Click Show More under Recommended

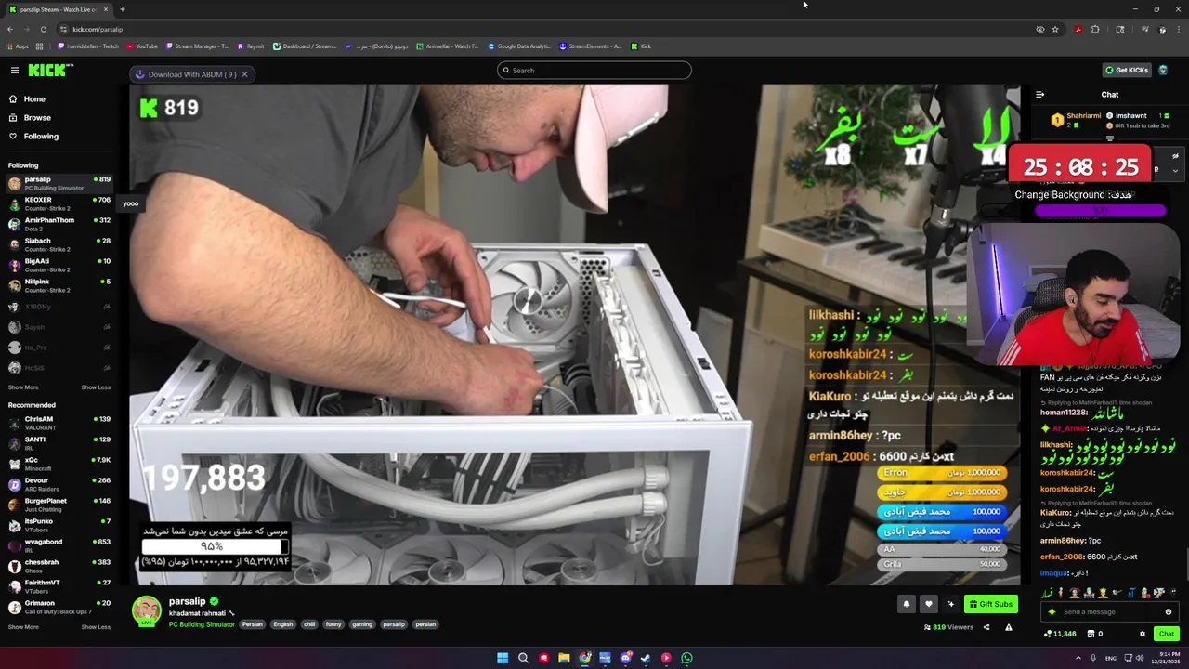click(x=23, y=627)
